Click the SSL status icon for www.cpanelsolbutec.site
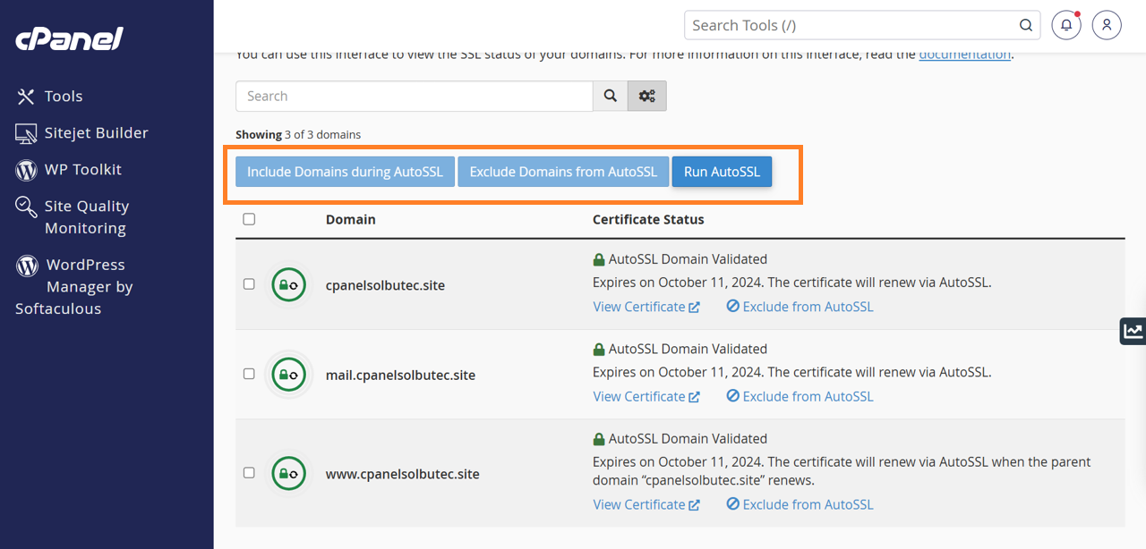1146x549 pixels. pyautogui.click(x=289, y=474)
